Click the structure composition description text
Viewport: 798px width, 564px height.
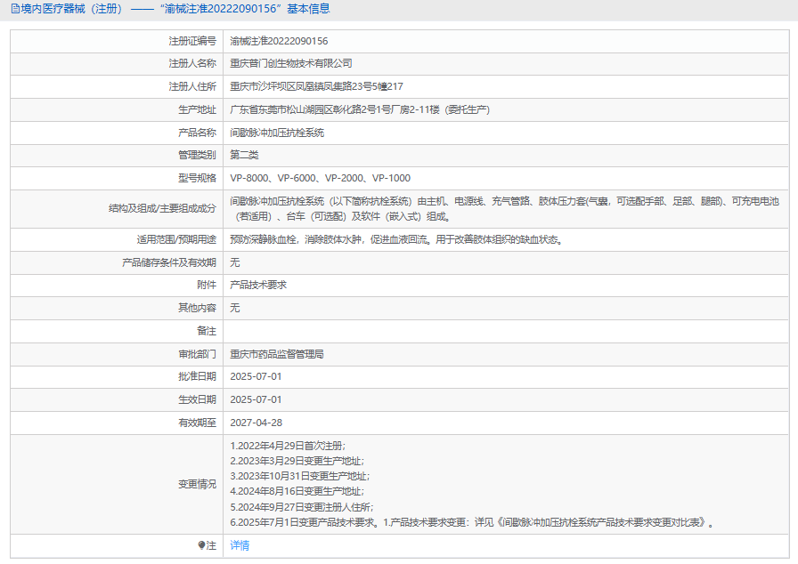504,209
